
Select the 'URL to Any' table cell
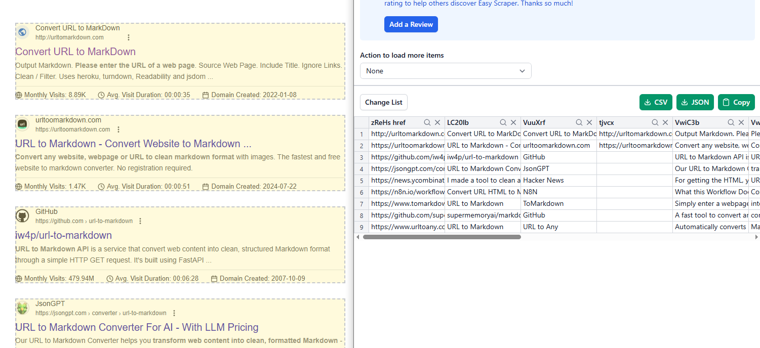(x=558, y=227)
